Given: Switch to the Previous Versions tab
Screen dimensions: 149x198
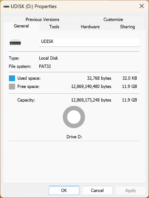Looking at the screenshot, I should pyautogui.click(x=42, y=19).
